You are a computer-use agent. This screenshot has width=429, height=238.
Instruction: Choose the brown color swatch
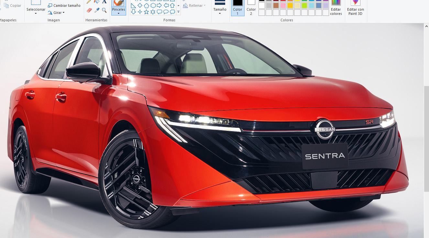[276, 5]
